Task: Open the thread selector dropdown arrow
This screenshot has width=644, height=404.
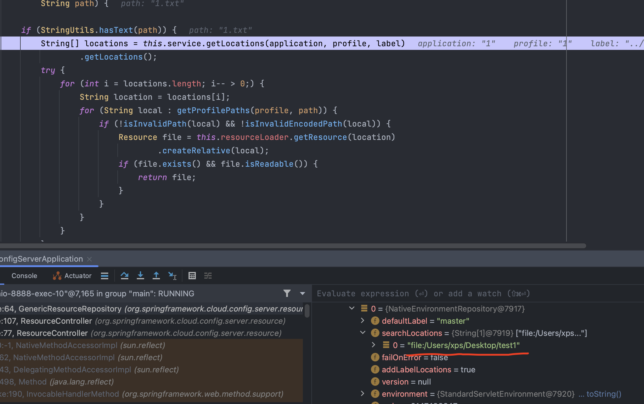Action: click(x=302, y=294)
